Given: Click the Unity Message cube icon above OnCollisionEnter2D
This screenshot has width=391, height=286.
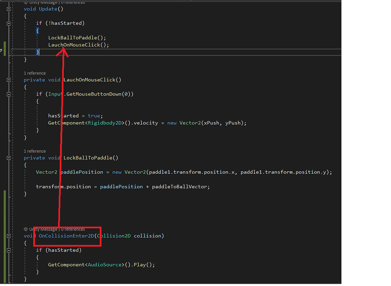Looking at the screenshot, I should point(26,229).
